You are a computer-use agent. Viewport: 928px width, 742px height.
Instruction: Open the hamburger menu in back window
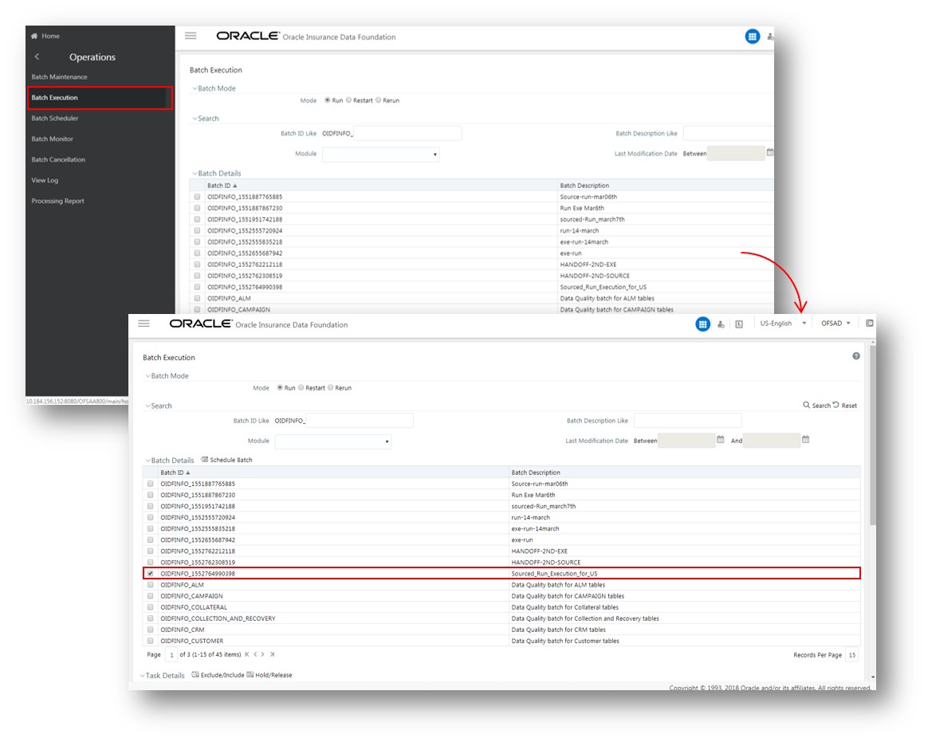click(191, 36)
